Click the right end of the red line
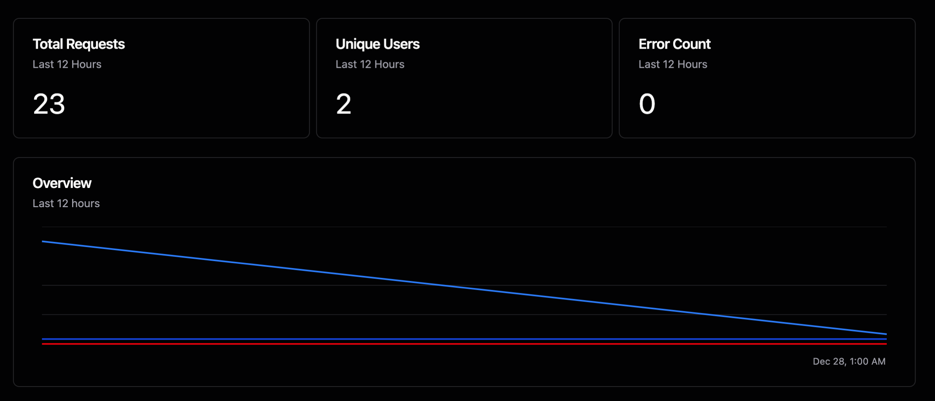This screenshot has width=935, height=401. pyautogui.click(x=886, y=344)
